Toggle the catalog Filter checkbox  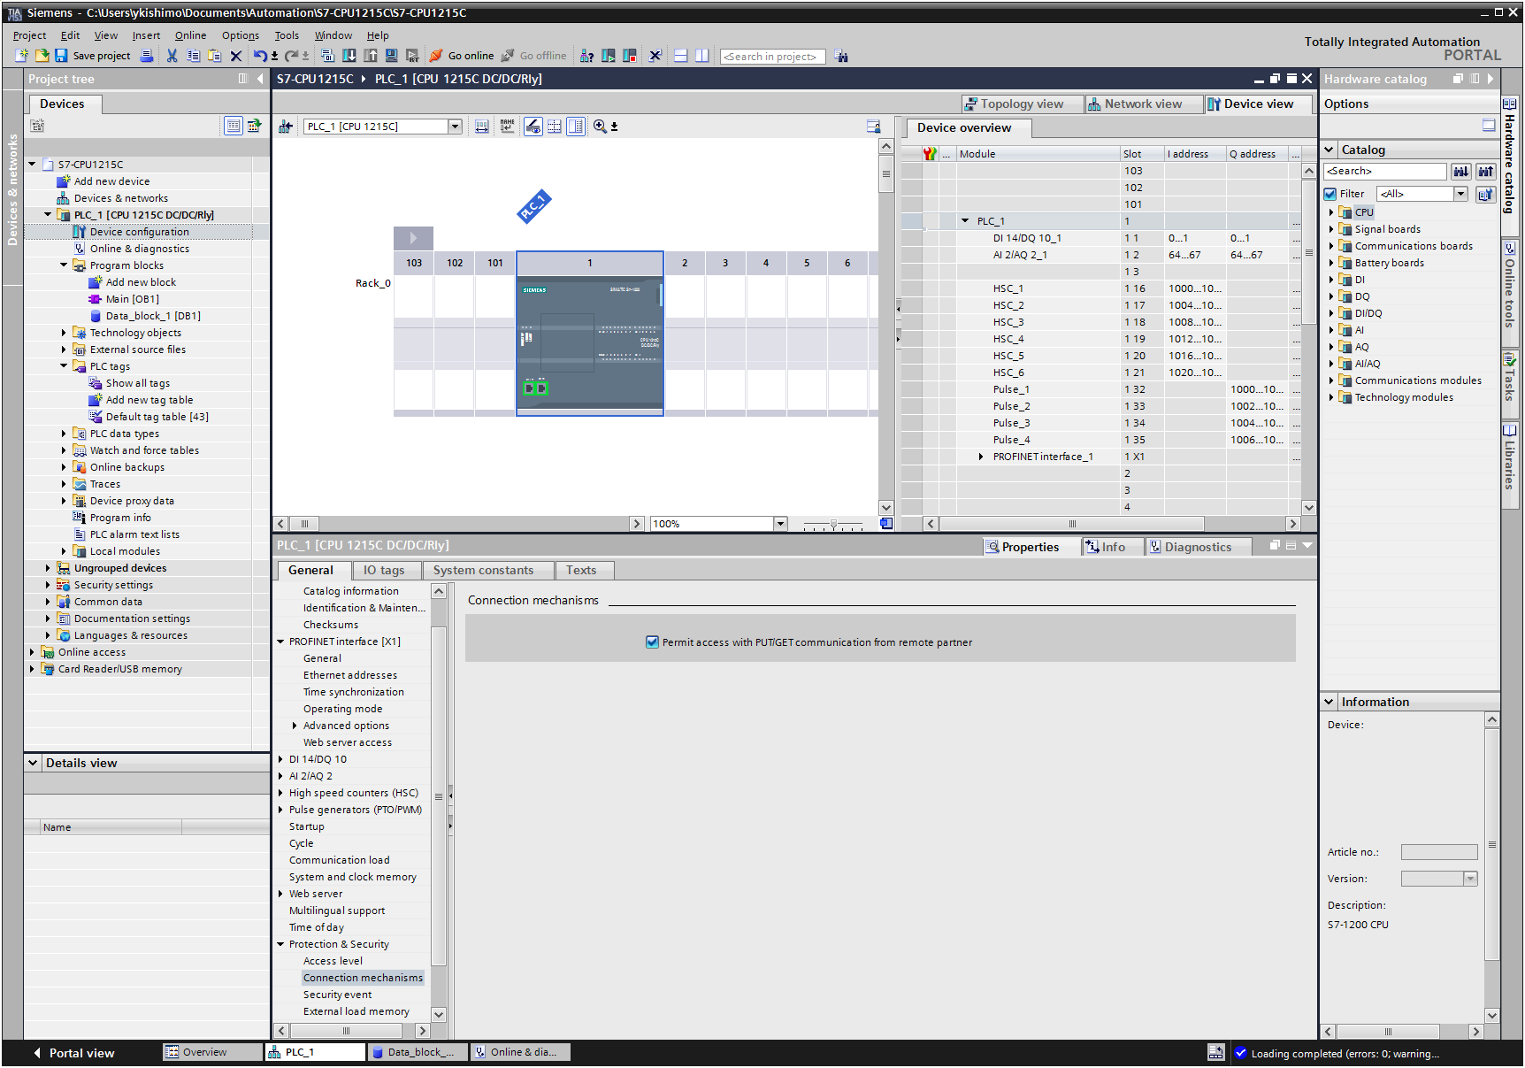click(1330, 194)
